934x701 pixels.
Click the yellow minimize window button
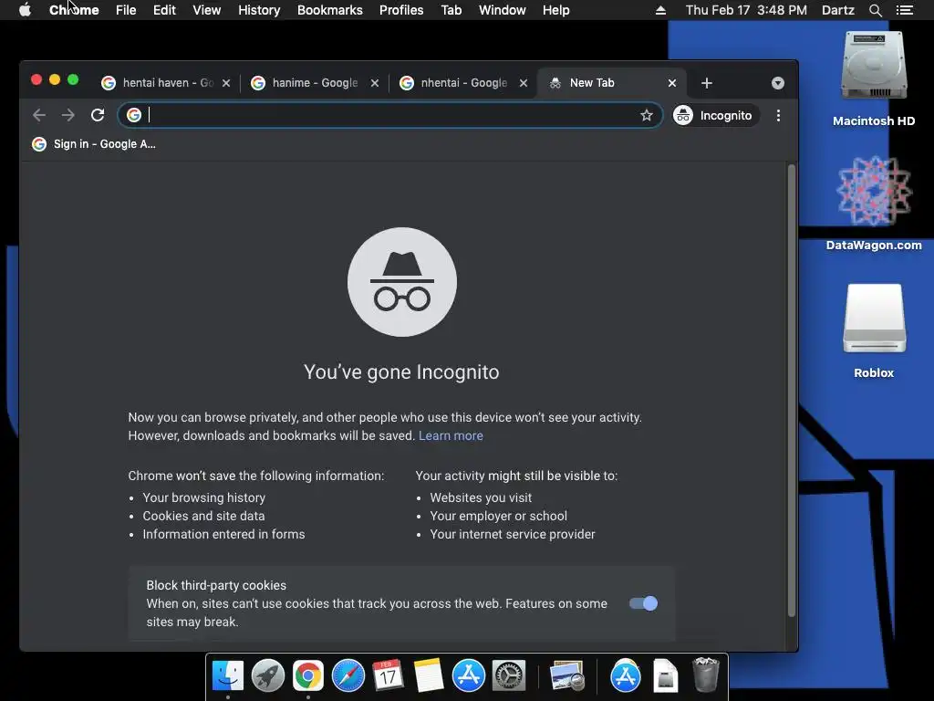[55, 80]
